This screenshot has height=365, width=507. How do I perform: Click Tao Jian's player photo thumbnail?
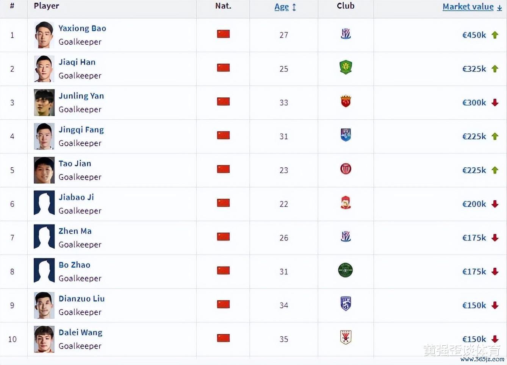pyautogui.click(x=44, y=170)
